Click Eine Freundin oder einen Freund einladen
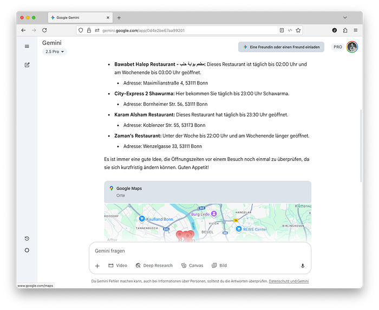Viewport: 379px width, 310px height. point(281,47)
